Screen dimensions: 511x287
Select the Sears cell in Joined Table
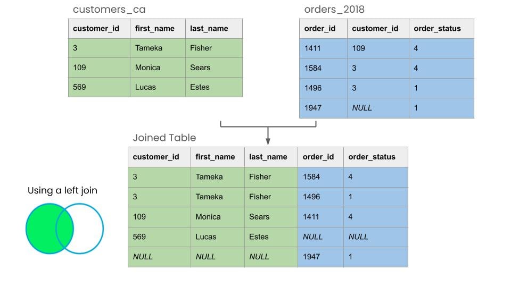271,217
